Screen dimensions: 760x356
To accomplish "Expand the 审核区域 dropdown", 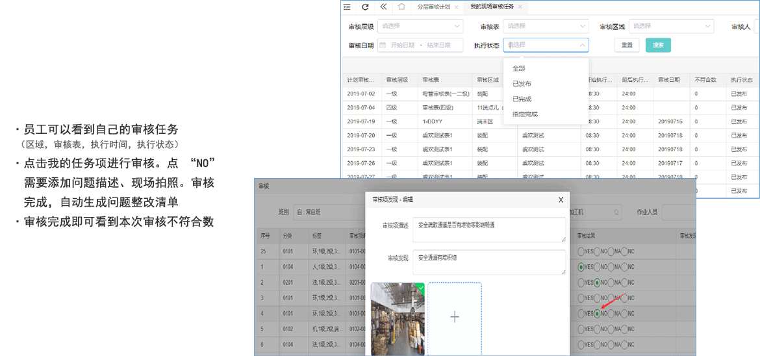I will pos(672,27).
